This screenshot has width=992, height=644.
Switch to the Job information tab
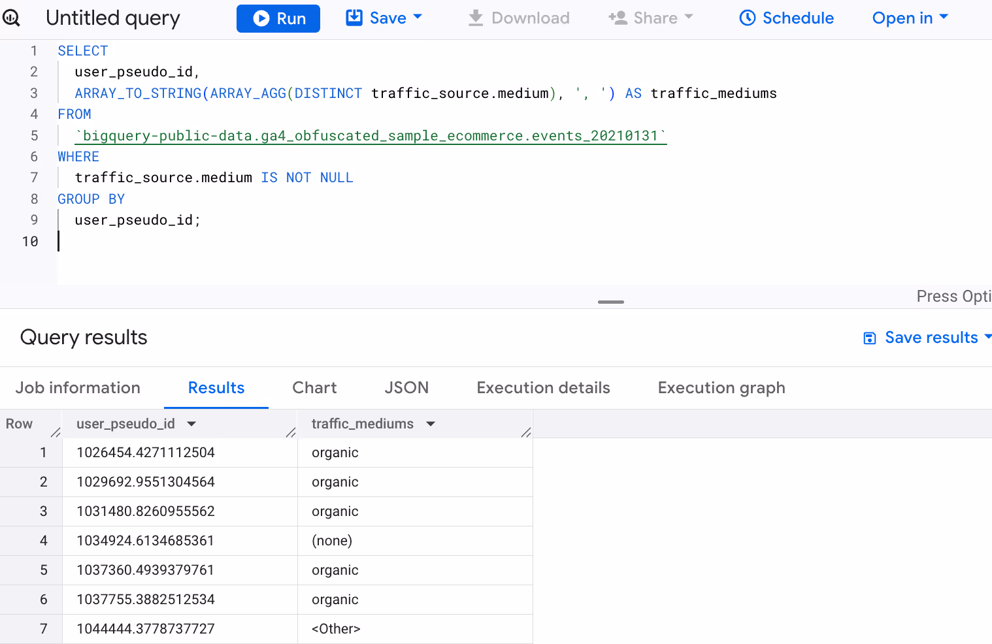click(78, 388)
